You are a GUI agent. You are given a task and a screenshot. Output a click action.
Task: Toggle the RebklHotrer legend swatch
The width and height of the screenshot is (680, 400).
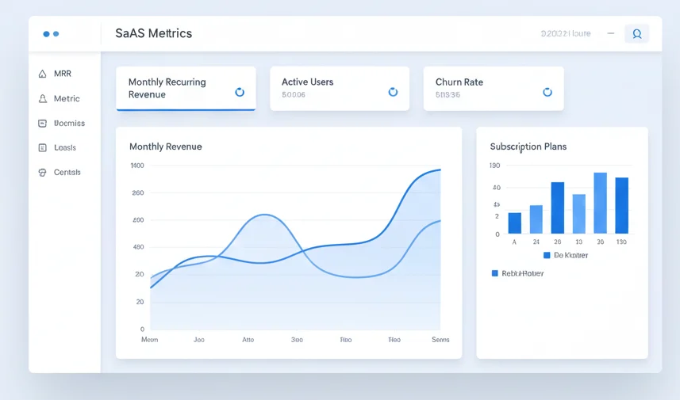click(x=495, y=273)
